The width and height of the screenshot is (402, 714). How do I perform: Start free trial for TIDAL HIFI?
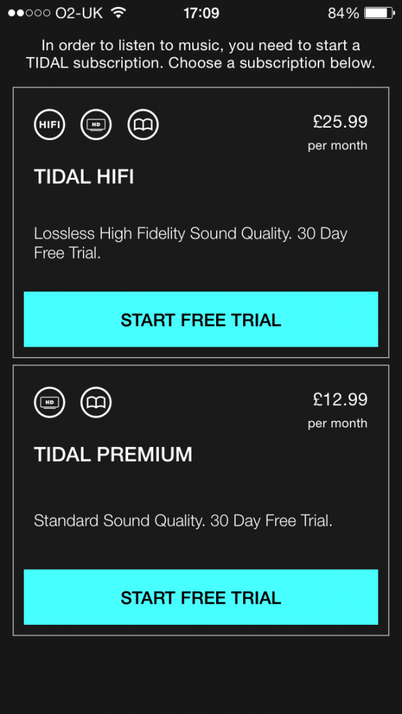201,320
